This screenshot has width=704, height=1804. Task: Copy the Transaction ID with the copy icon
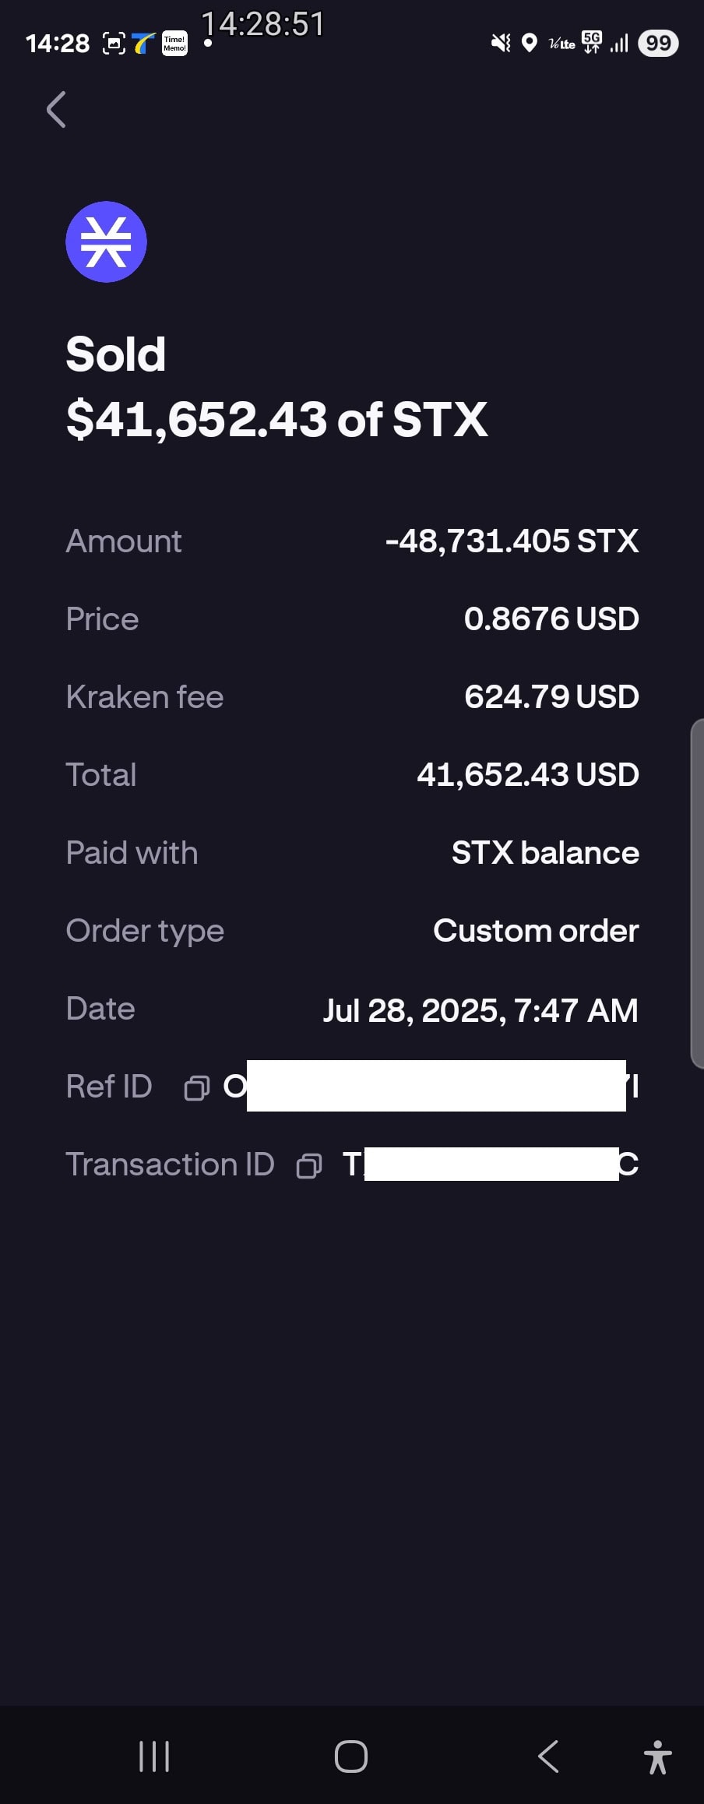[309, 1165]
